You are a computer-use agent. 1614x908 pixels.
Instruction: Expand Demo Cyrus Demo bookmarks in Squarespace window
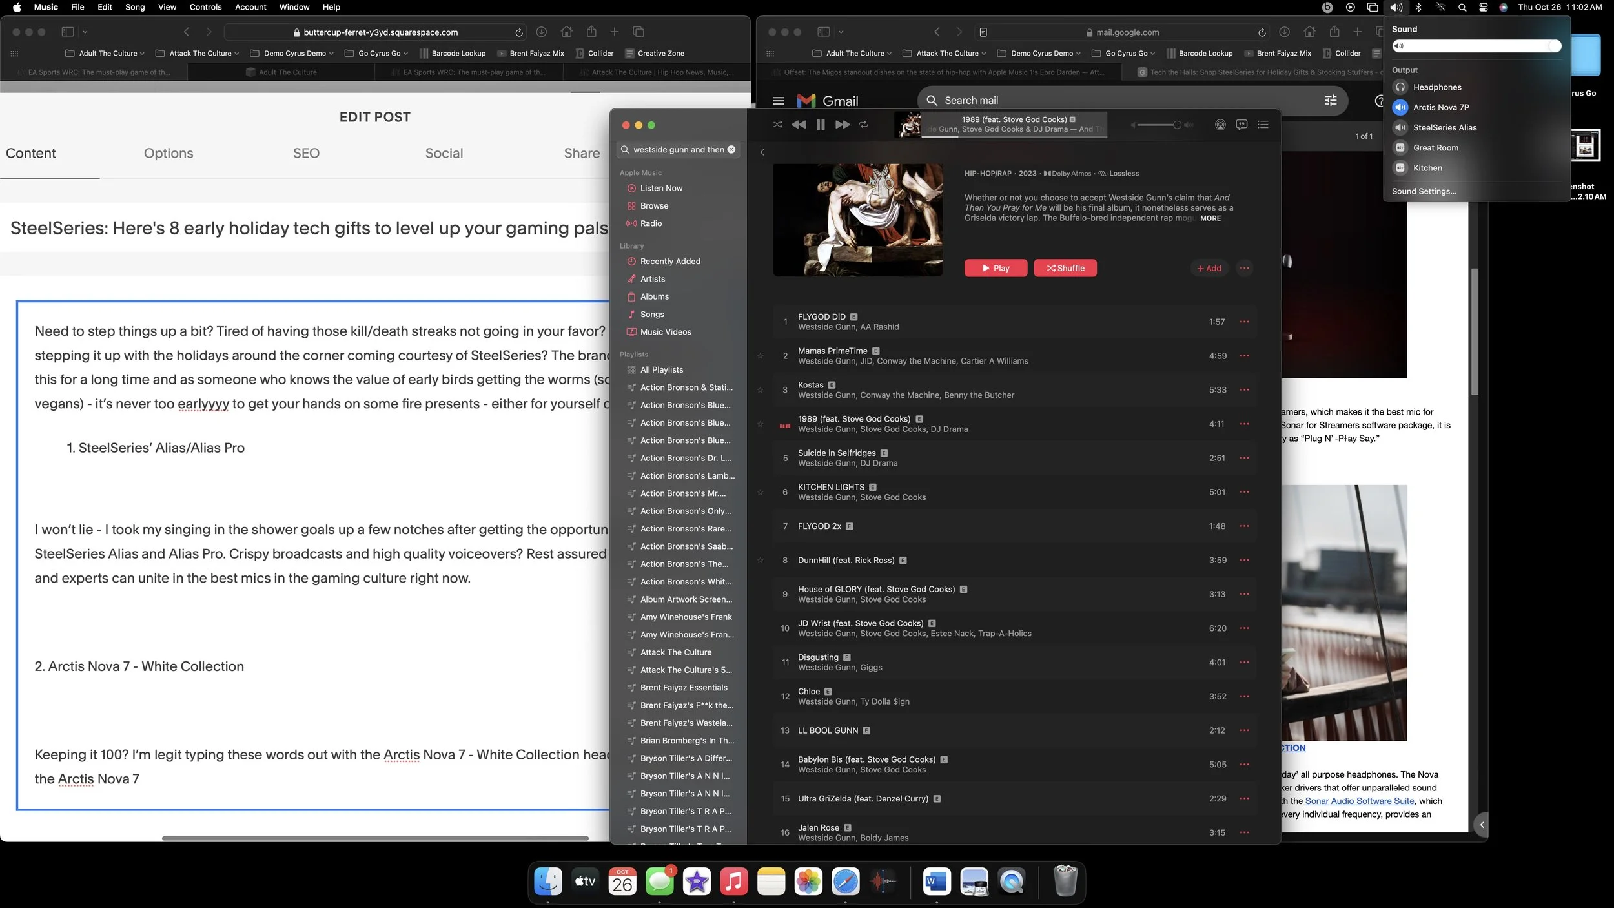coord(292,54)
